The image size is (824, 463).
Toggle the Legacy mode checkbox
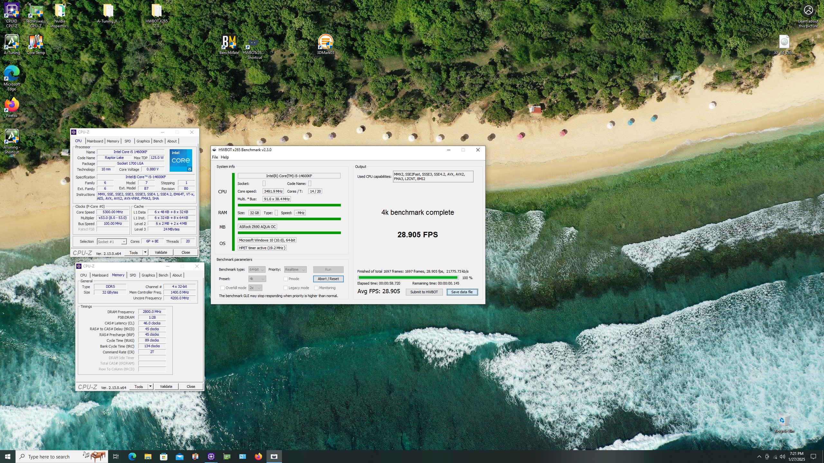tap(286, 288)
